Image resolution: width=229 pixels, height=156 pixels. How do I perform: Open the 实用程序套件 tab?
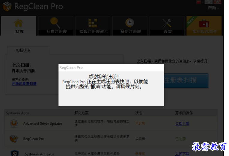(x=204, y=26)
